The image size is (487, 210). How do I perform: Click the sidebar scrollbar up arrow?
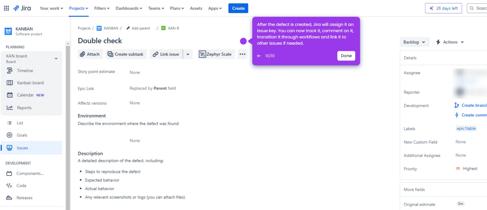pos(68,44)
